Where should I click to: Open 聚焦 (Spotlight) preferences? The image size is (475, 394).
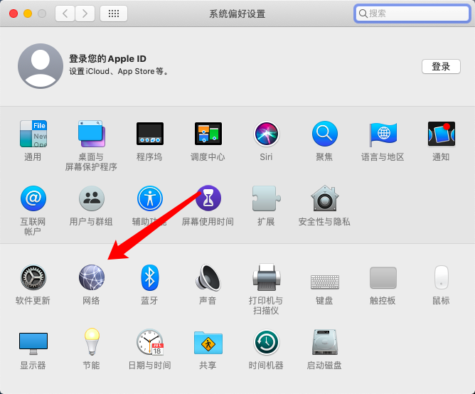point(324,134)
